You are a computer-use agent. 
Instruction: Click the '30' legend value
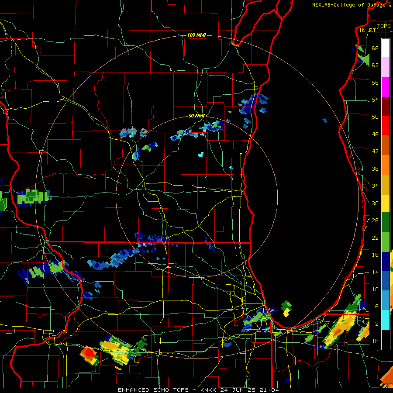(x=375, y=203)
